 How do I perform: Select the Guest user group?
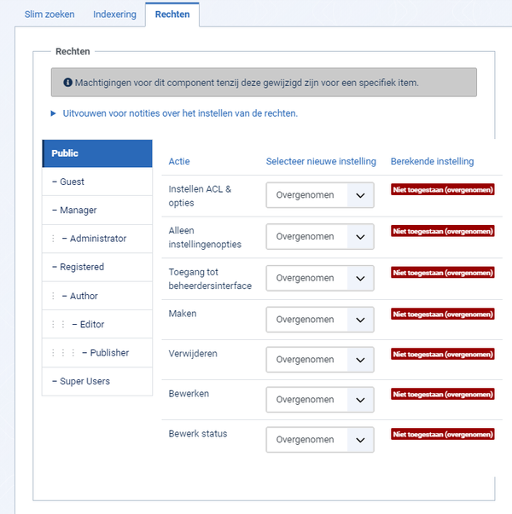(97, 182)
